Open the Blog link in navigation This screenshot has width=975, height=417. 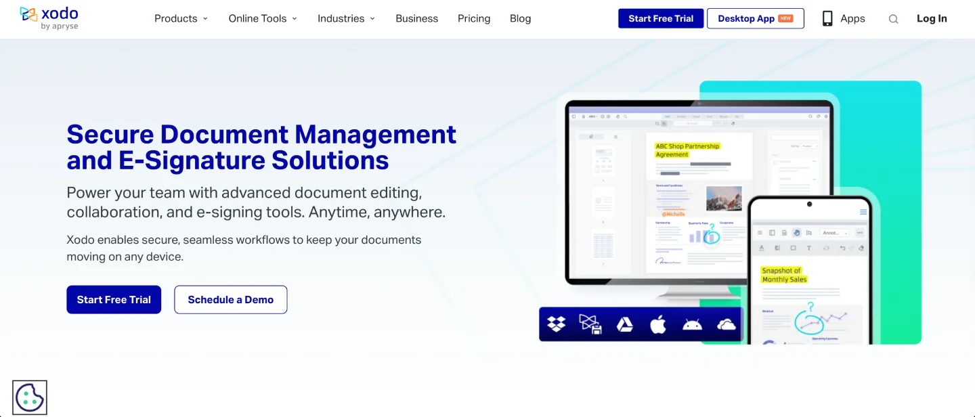coord(520,18)
